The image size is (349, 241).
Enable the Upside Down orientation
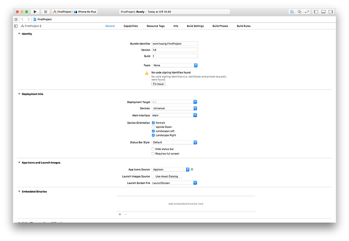coord(153,127)
